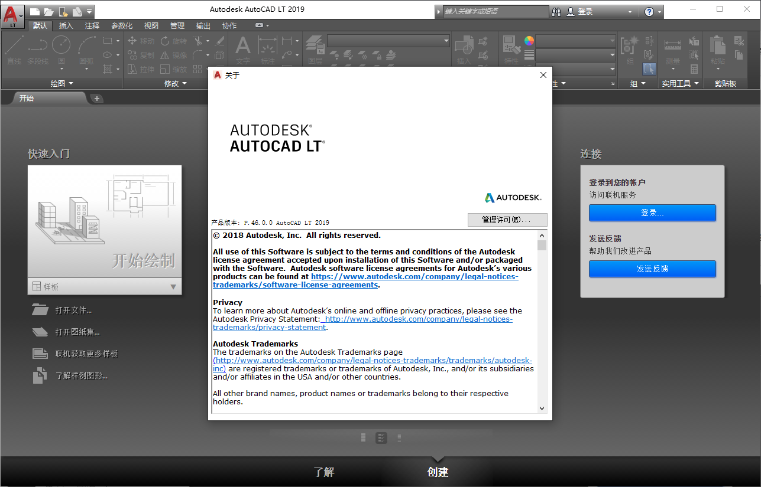The image size is (761, 487).
Task: Switch to the 插入 ribbon tab
Action: pos(64,25)
